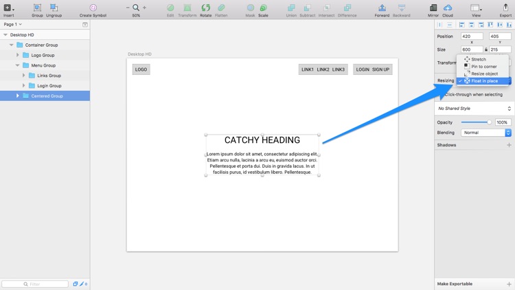Click the Opacity slider
The image size is (515, 290).
pos(475,122)
